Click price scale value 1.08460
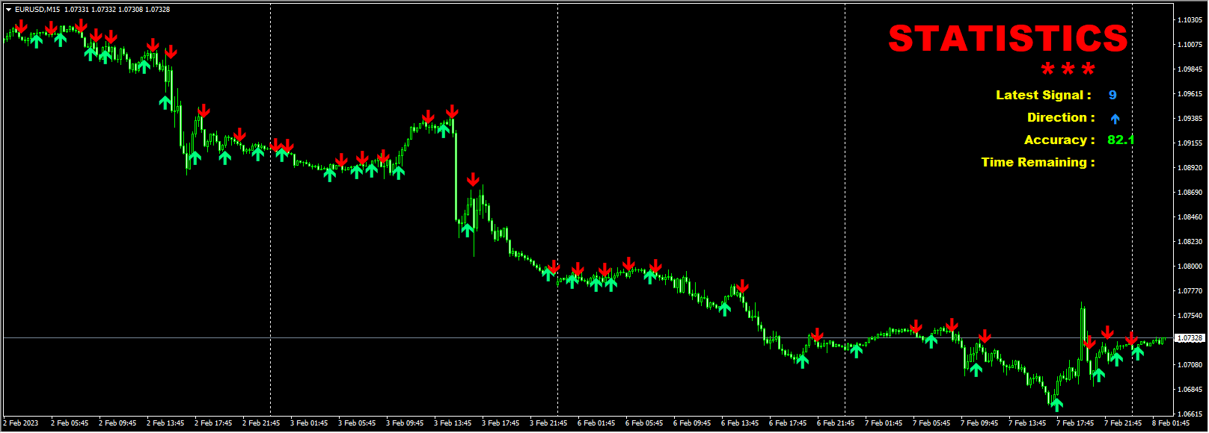This screenshot has height=433, width=1209. (x=1190, y=217)
